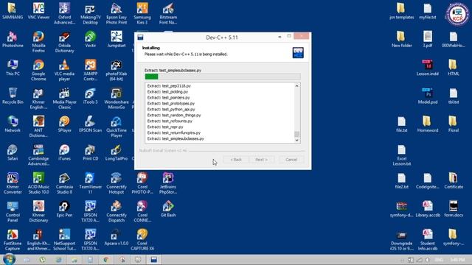Open the jsn templates folder

click(401, 11)
